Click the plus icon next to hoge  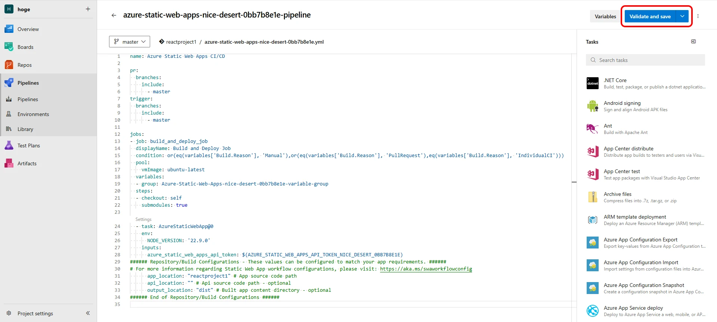(x=88, y=9)
